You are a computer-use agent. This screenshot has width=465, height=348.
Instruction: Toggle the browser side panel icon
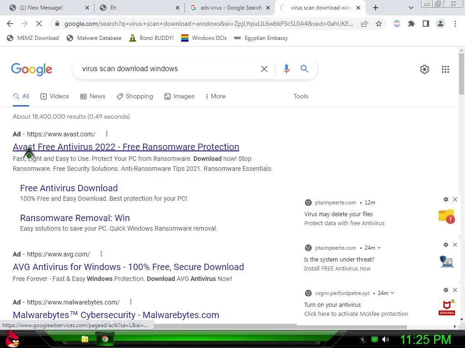point(426,24)
